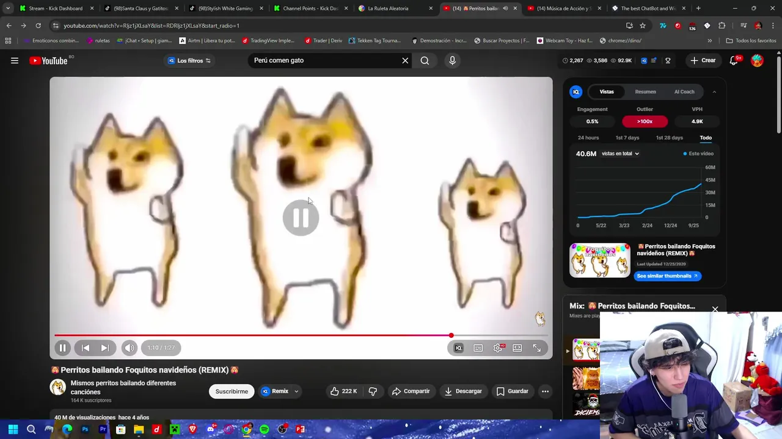The height and width of the screenshot is (439, 782).
Task: Dislike the video
Action: 373,391
